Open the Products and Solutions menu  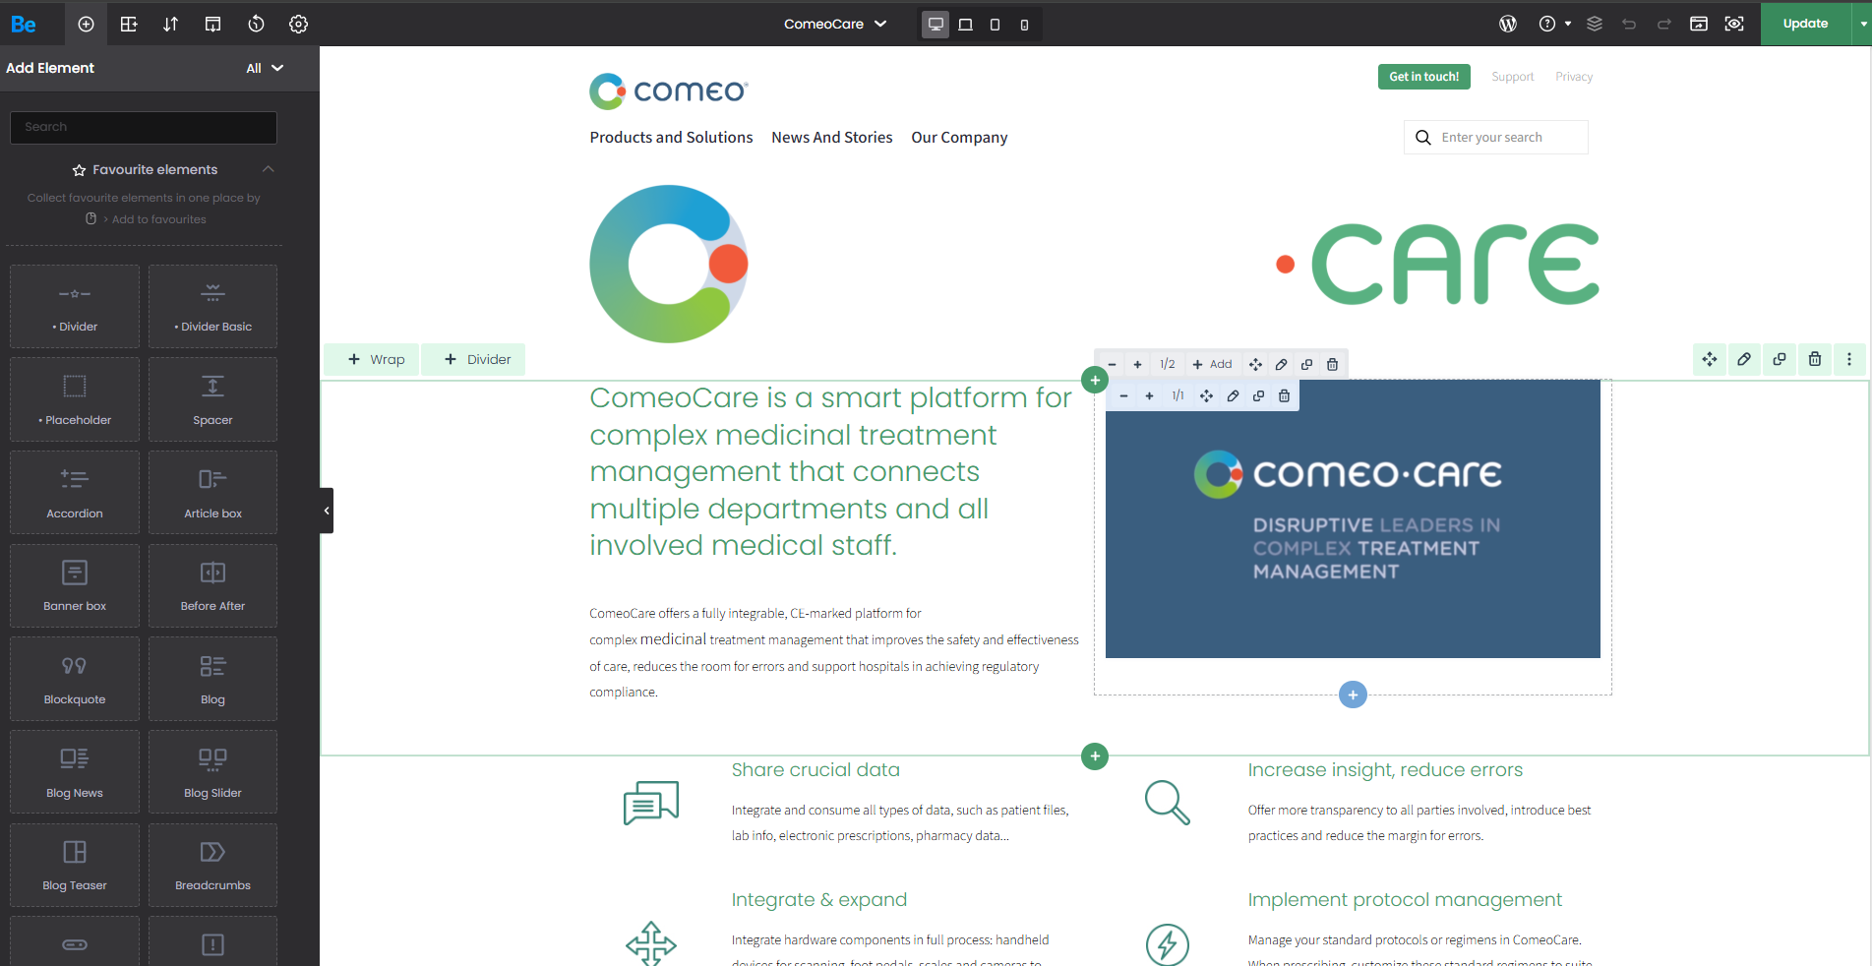click(671, 138)
